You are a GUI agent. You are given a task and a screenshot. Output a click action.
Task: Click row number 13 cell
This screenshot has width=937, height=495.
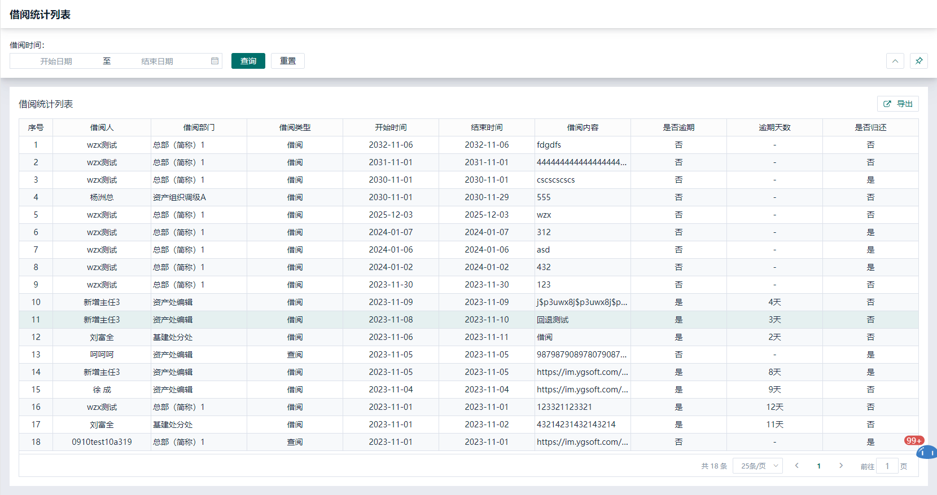36,355
